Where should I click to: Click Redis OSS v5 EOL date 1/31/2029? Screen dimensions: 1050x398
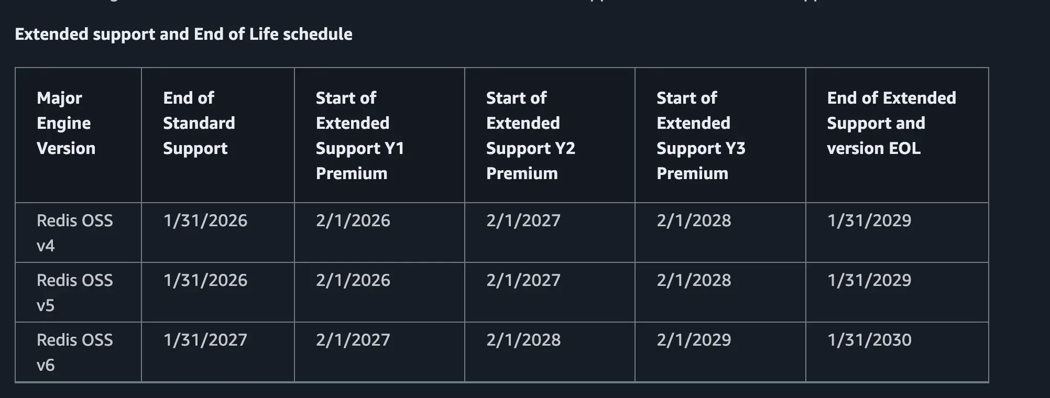point(869,280)
